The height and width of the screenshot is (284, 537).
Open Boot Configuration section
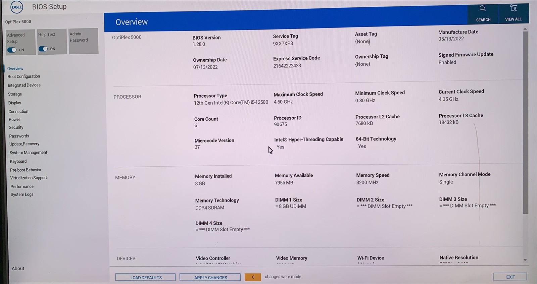(24, 76)
